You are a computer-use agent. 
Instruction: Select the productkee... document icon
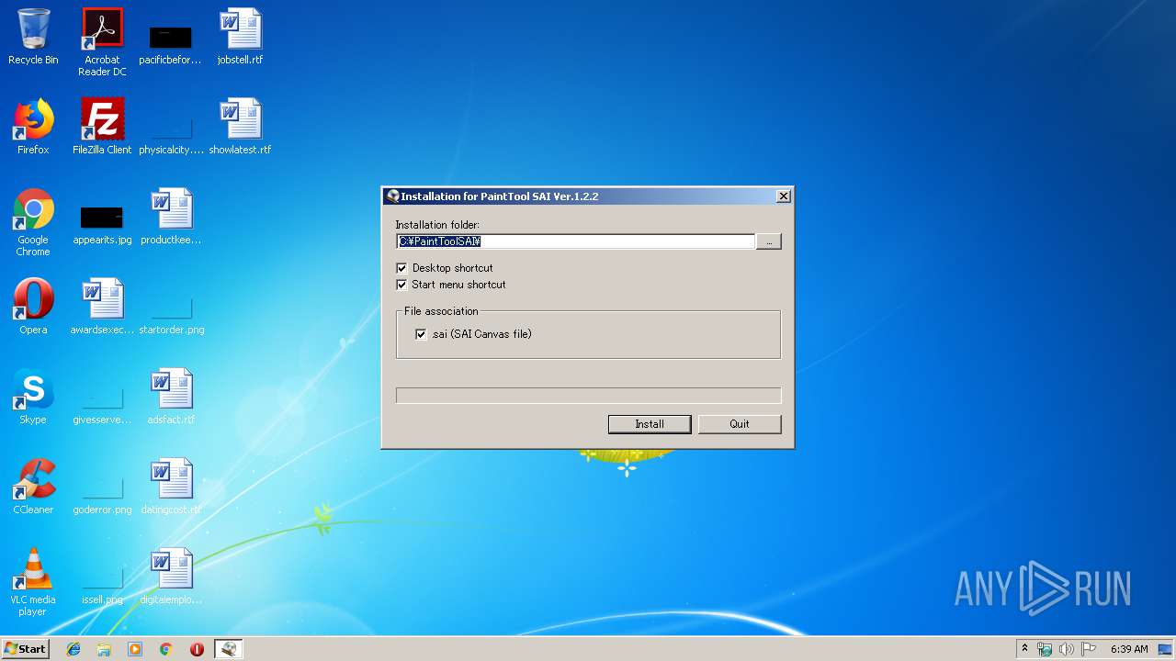click(x=171, y=217)
